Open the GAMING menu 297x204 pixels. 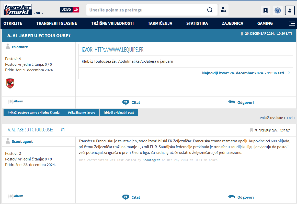point(265,23)
